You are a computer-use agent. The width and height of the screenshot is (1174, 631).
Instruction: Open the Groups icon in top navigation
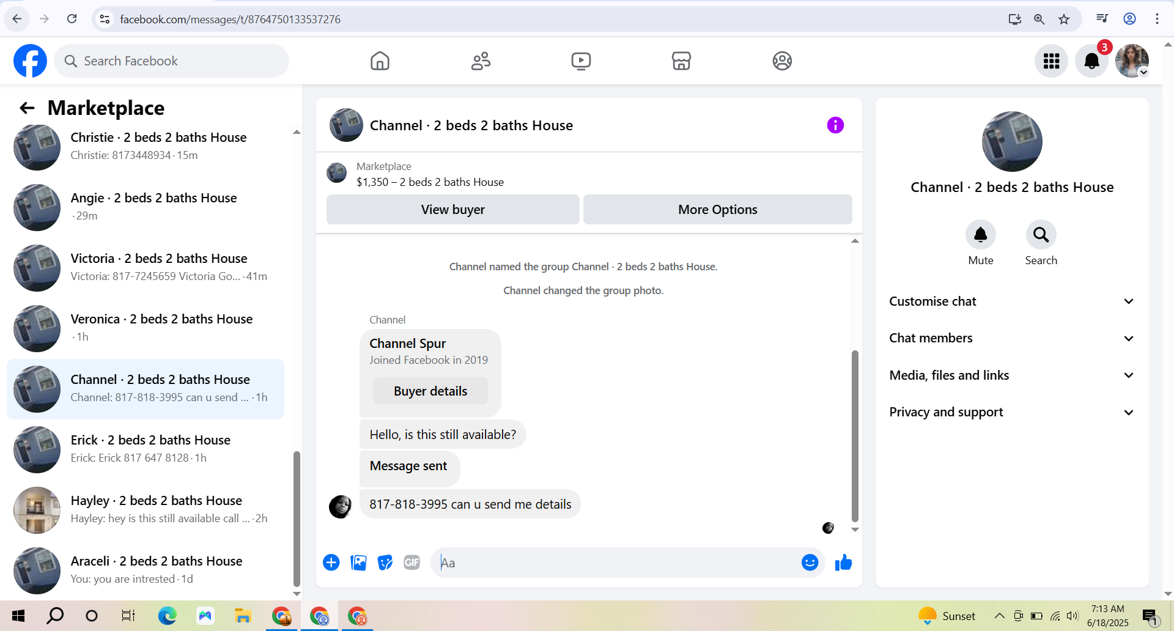(x=782, y=61)
